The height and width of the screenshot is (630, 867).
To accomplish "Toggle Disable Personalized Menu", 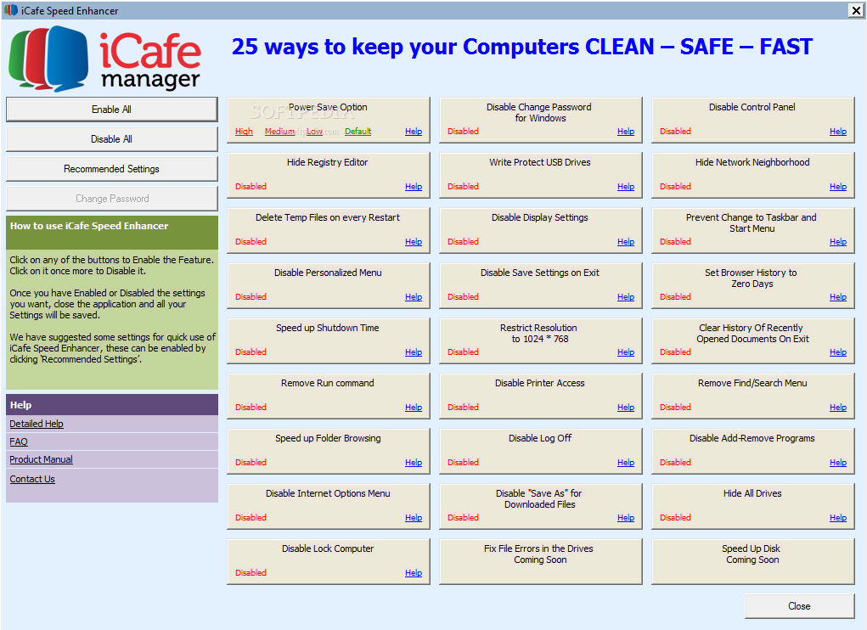I will pyautogui.click(x=329, y=286).
